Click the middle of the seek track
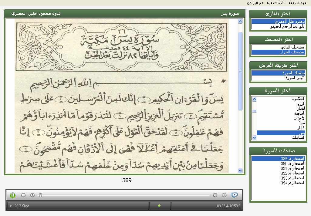 click(124, 195)
